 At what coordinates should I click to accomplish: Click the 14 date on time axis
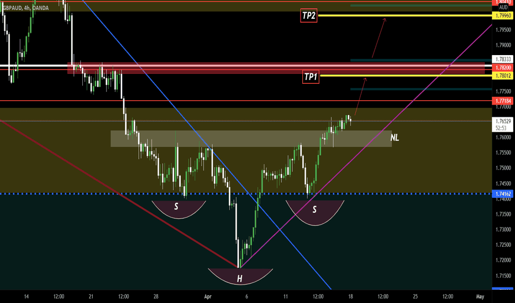[27, 297]
